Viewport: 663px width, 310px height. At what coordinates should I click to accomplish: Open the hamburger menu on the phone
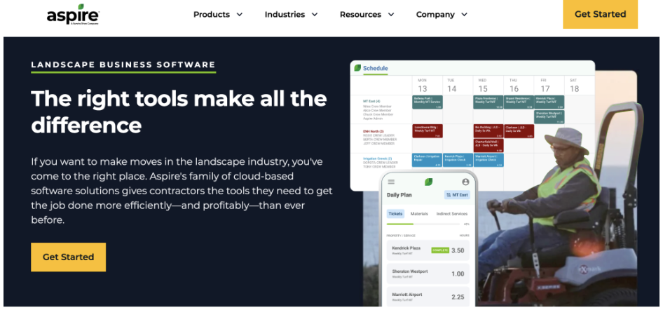click(x=391, y=182)
